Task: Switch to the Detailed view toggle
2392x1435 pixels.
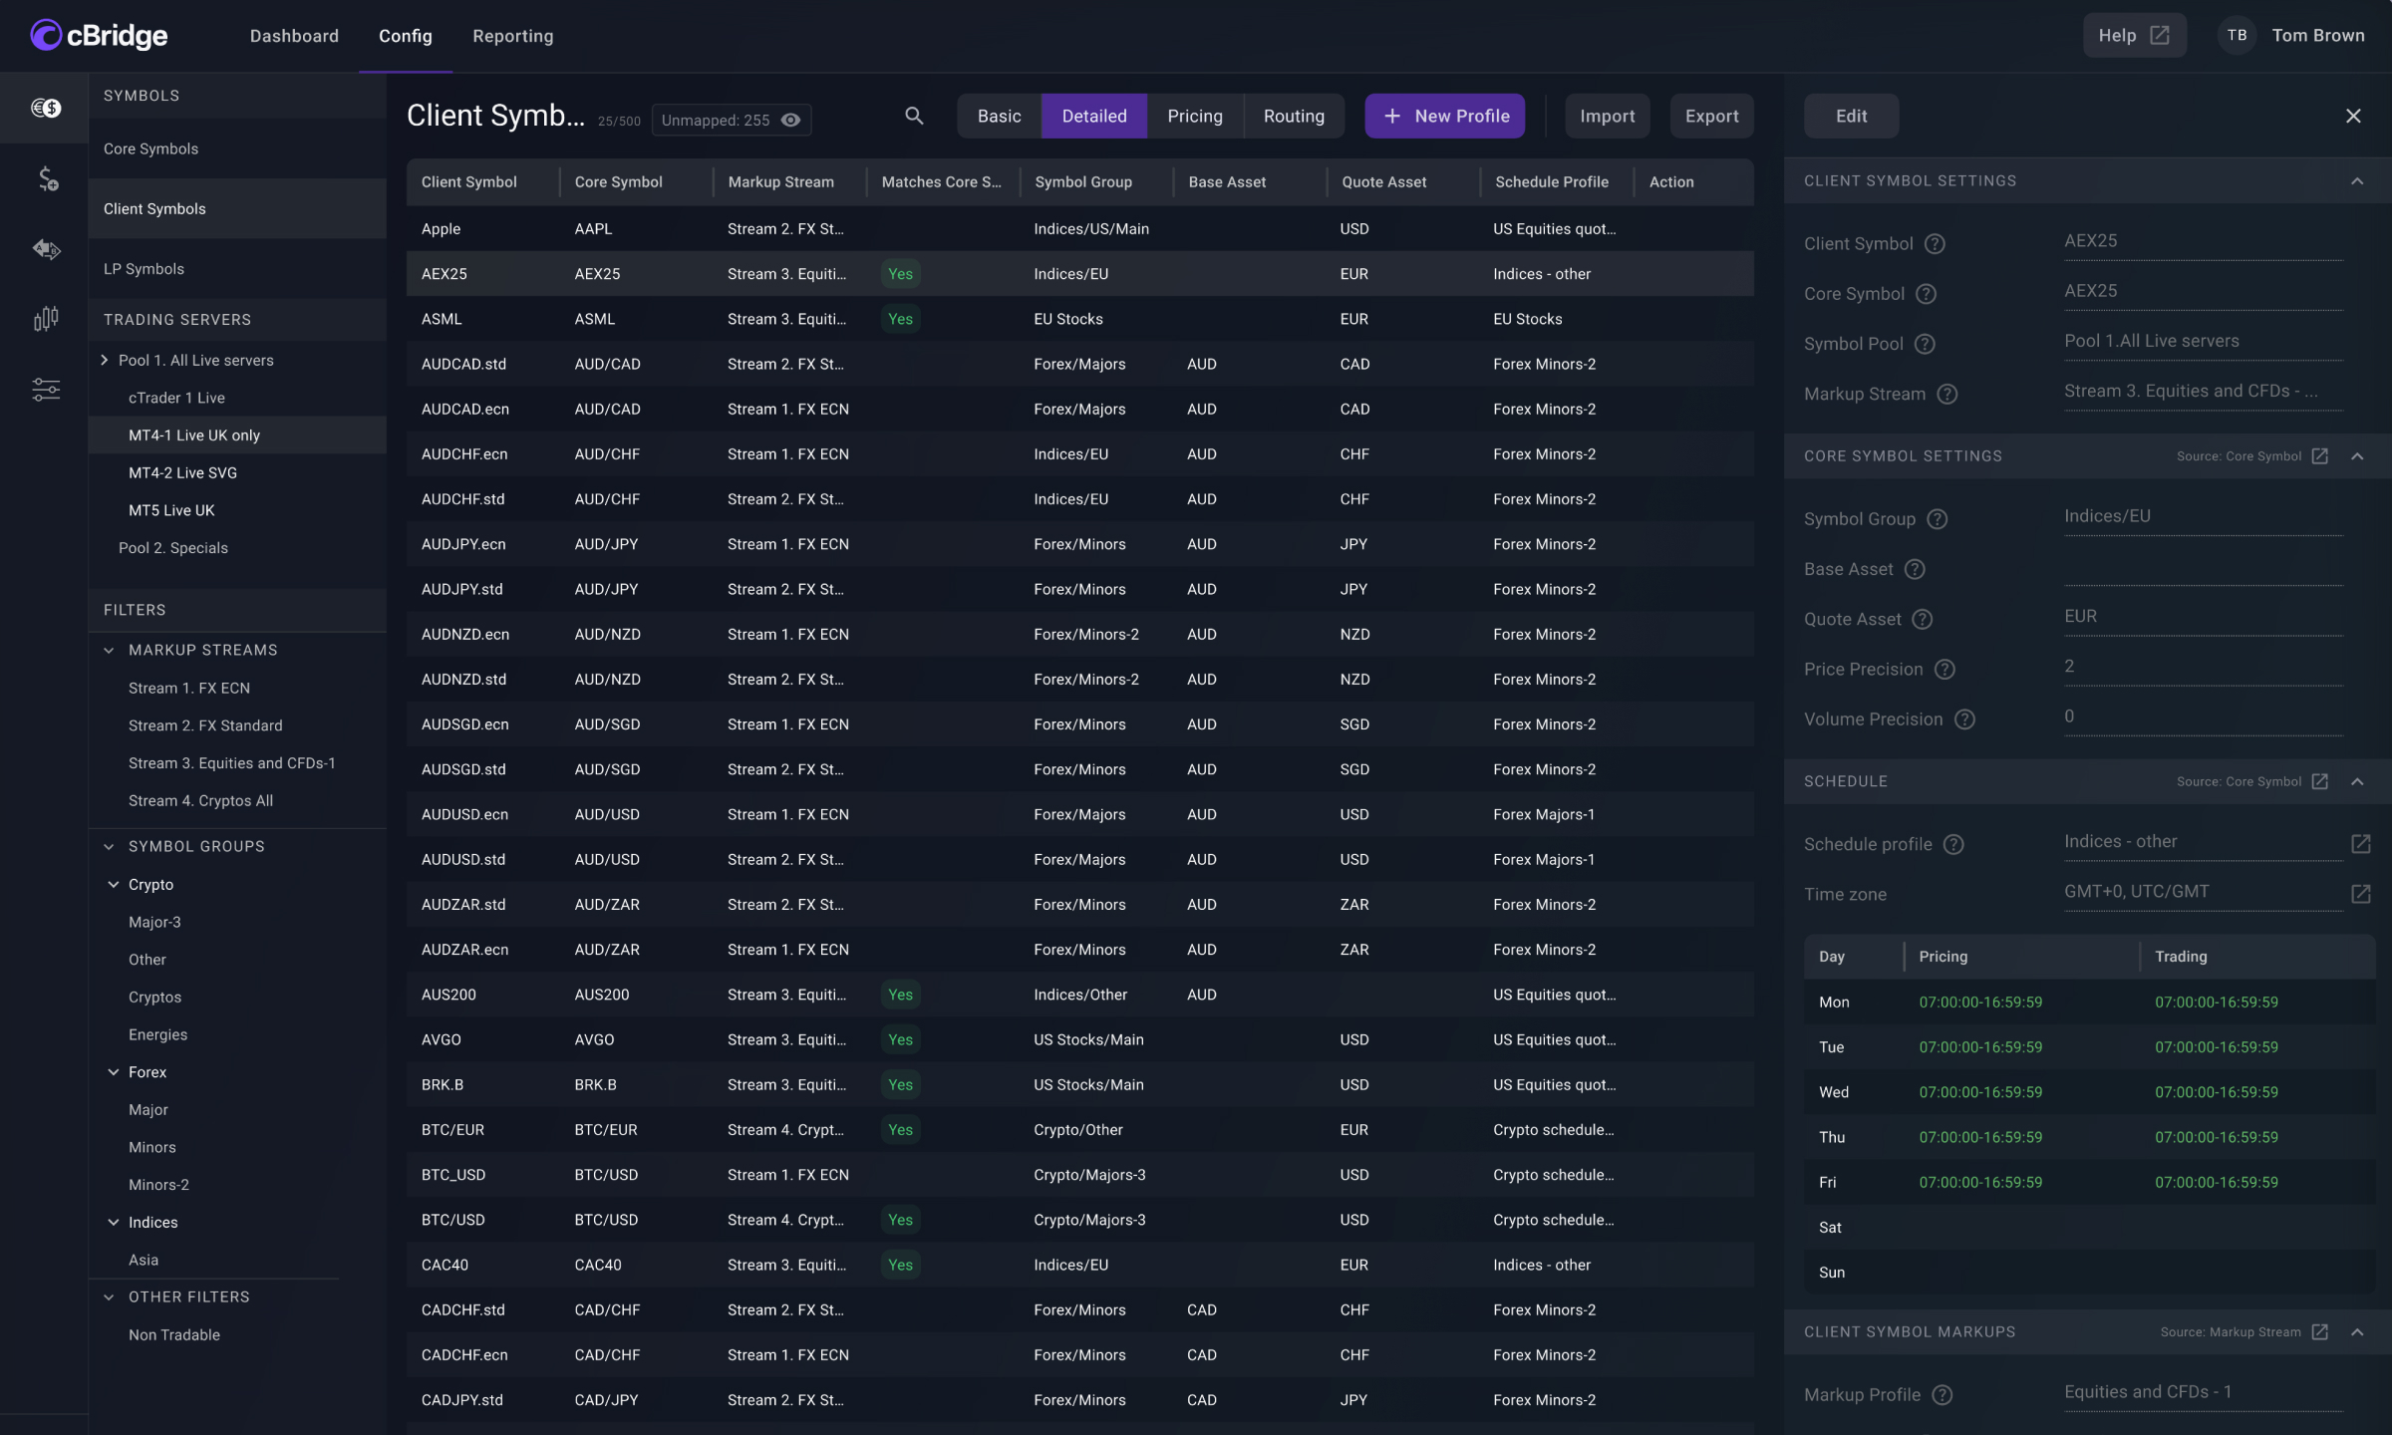Action: coord(1093,117)
